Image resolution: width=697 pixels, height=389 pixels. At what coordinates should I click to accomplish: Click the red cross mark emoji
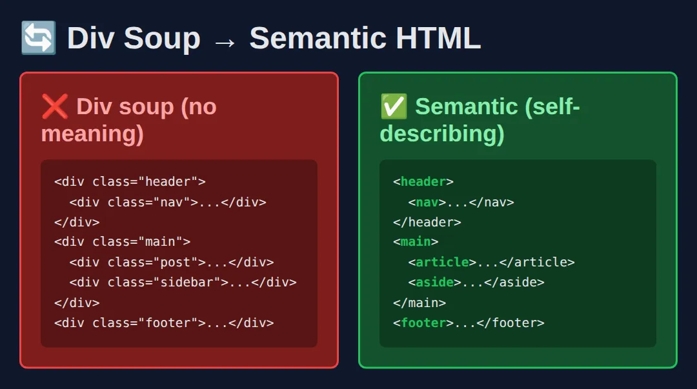tap(55, 106)
